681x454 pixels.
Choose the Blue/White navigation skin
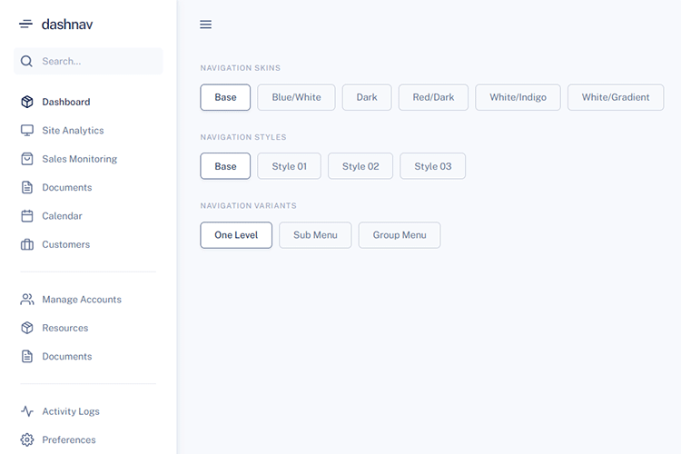tap(296, 97)
